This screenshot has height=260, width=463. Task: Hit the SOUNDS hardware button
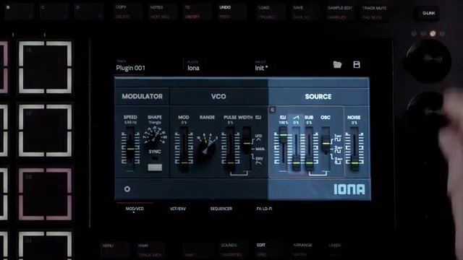233,250
